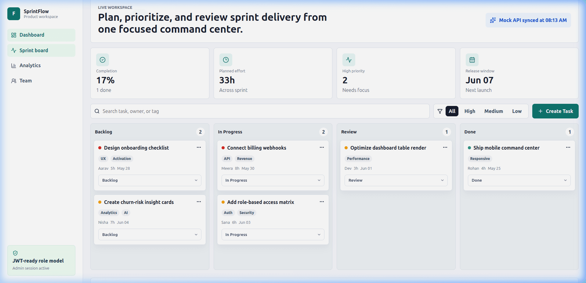Focus the search task, owner, or tag field
The width and height of the screenshot is (586, 283).
coord(260,111)
